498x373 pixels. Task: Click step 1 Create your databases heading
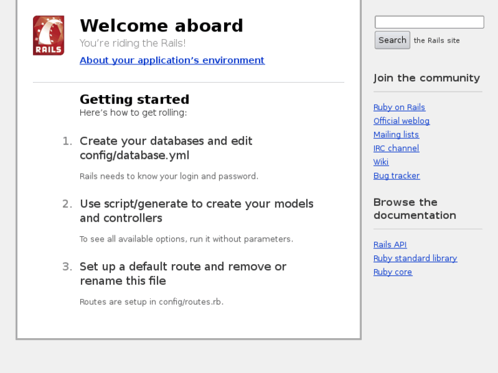click(166, 149)
